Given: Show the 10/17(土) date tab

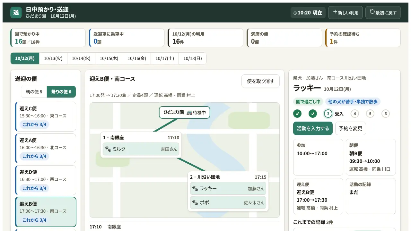Looking at the screenshot, I should [165, 58].
